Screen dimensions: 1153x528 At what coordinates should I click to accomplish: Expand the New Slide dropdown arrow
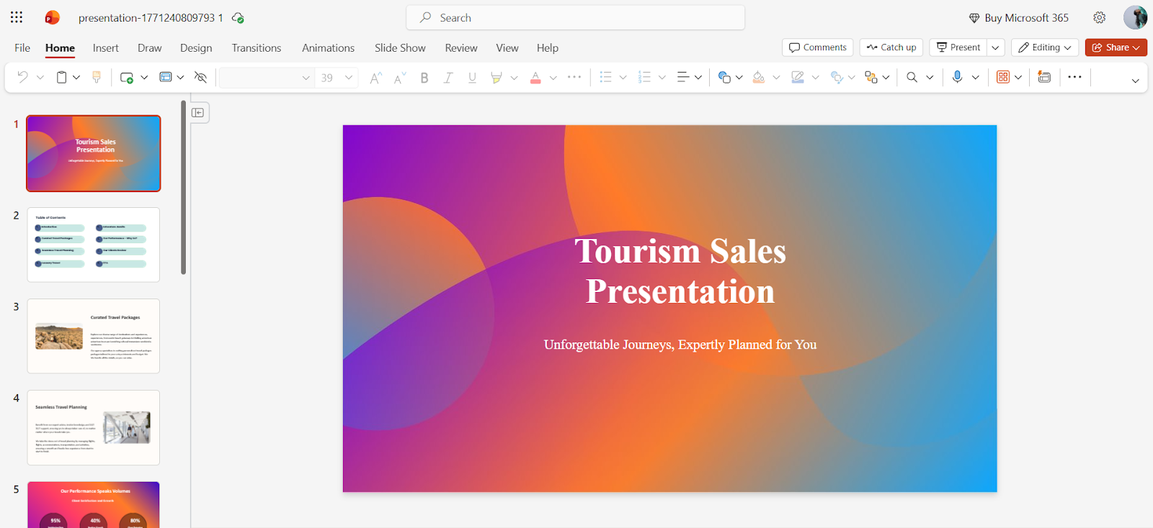pyautogui.click(x=144, y=77)
